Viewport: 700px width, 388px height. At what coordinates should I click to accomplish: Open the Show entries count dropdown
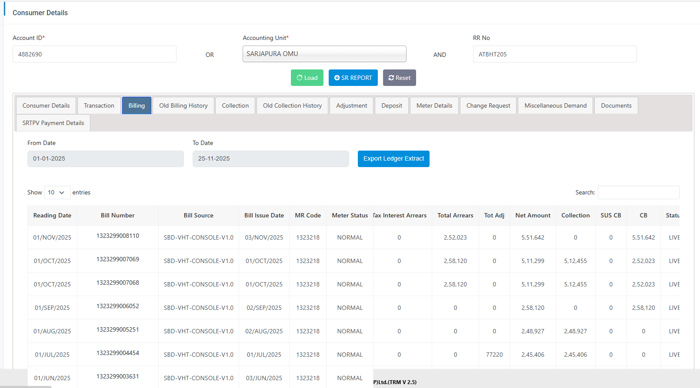pyautogui.click(x=57, y=192)
